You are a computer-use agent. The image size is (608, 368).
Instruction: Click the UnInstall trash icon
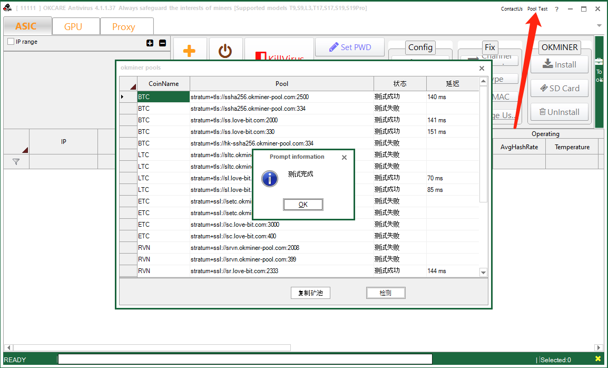559,112
